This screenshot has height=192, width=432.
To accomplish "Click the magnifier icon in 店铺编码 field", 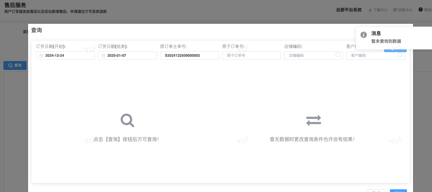I will point(338,55).
